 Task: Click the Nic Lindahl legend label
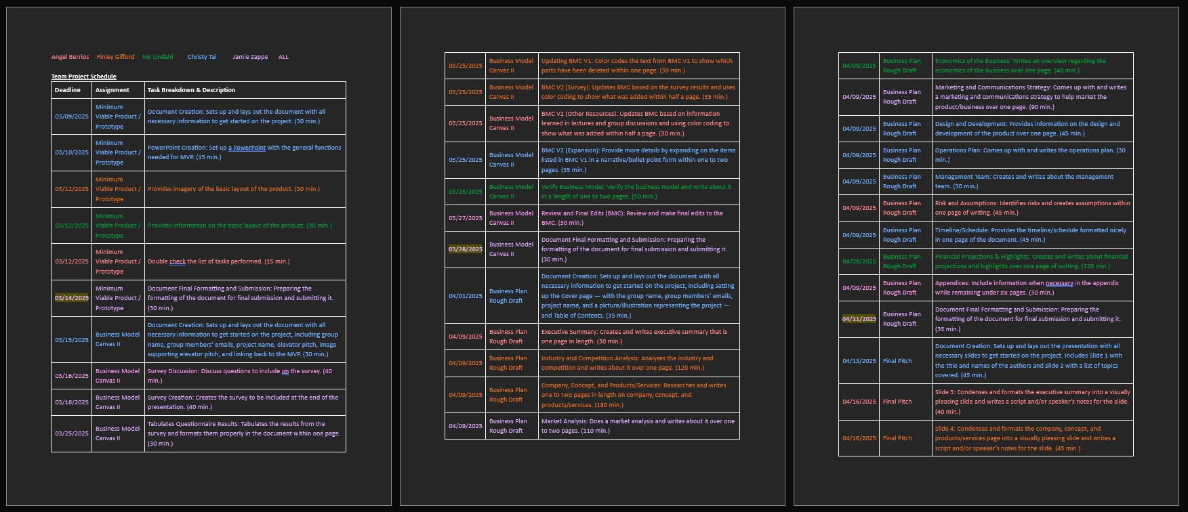157,57
